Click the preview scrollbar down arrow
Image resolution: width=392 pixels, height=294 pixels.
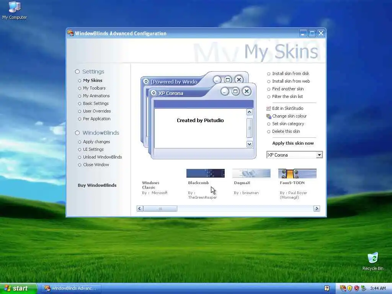pos(249,144)
